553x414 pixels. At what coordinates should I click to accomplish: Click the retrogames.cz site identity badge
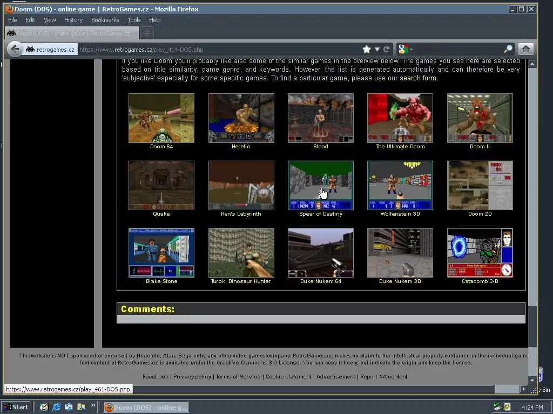point(50,50)
